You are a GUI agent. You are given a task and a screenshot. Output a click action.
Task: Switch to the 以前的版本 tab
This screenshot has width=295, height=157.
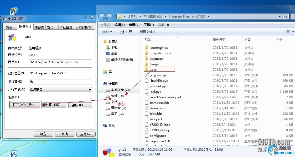83,28
